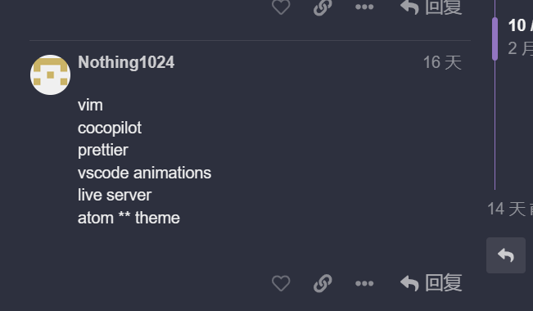Open the Nothing1024 username link
The width and height of the screenshot is (533, 311).
click(126, 62)
